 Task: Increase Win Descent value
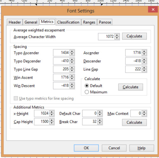(x=72, y=84)
